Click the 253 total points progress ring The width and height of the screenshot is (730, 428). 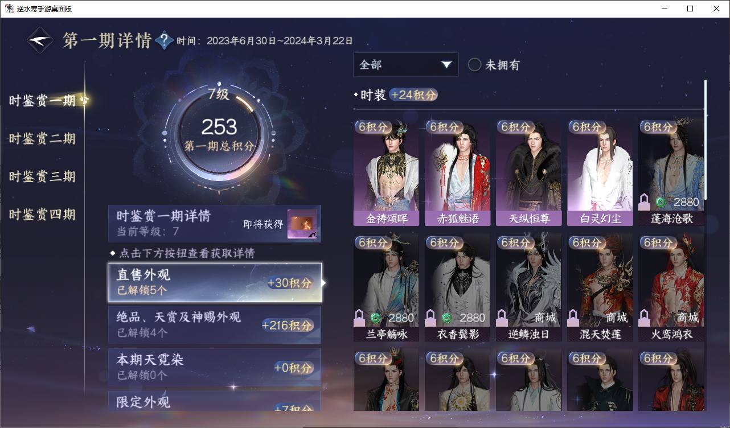click(219, 135)
